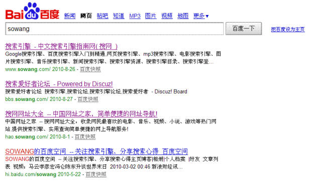Open the 视频 video tab
Image resolution: width=309 pixels, height=184 pixels.
167,16
